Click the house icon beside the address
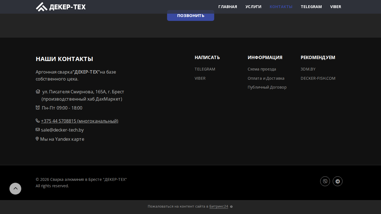381x214 pixels. click(x=38, y=91)
